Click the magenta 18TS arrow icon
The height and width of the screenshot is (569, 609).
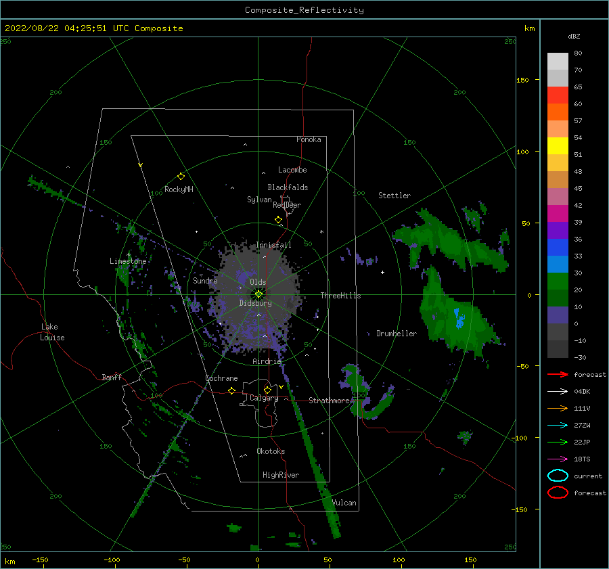558,459
